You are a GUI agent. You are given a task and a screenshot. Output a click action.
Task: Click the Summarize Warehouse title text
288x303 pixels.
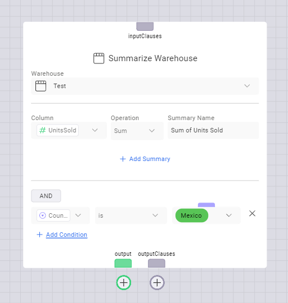click(153, 58)
